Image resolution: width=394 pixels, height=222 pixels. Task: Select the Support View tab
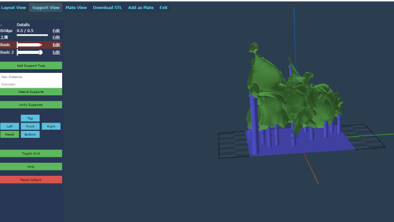point(46,8)
